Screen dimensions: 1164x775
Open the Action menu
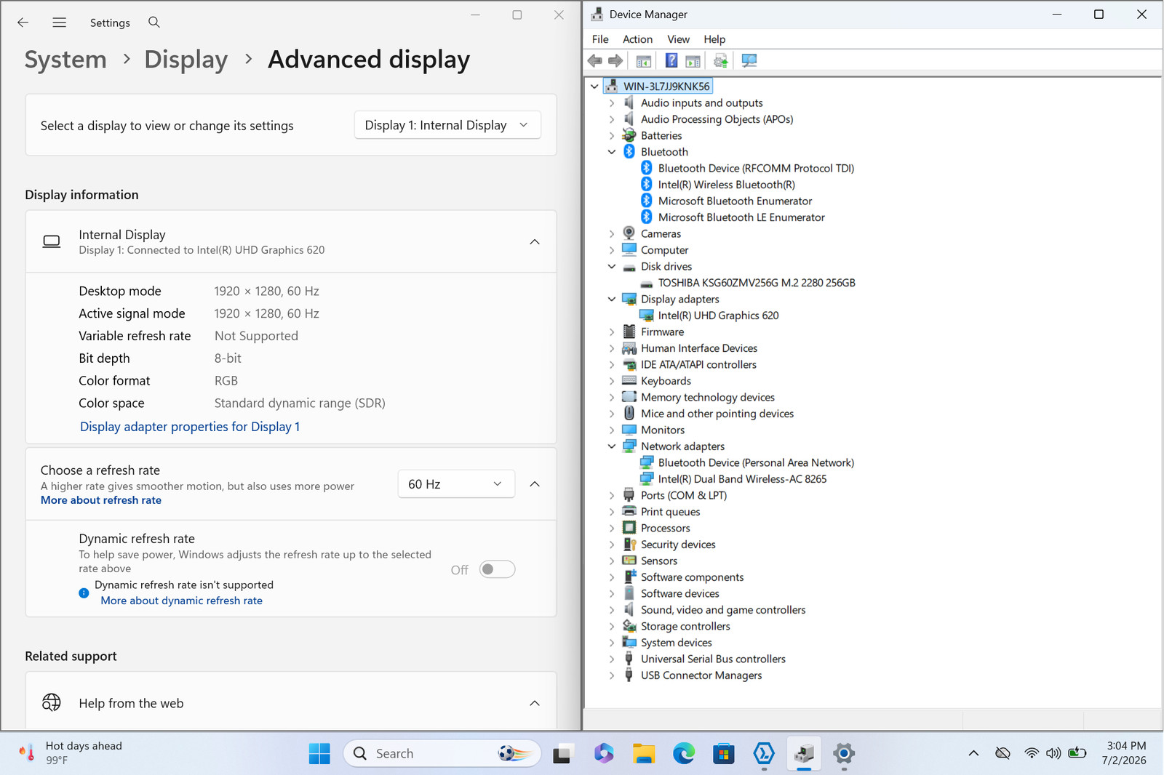point(637,39)
